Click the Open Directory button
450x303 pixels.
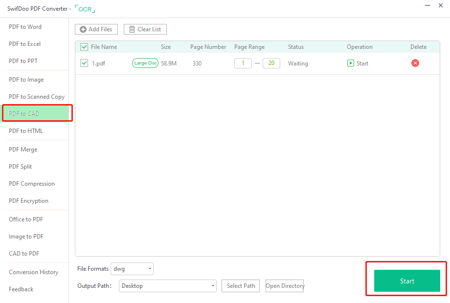pyautogui.click(x=285, y=286)
